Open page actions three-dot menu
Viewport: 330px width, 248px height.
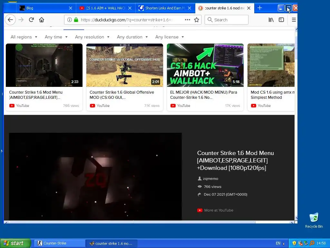click(187, 20)
